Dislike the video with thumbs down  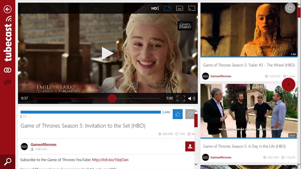190,114
